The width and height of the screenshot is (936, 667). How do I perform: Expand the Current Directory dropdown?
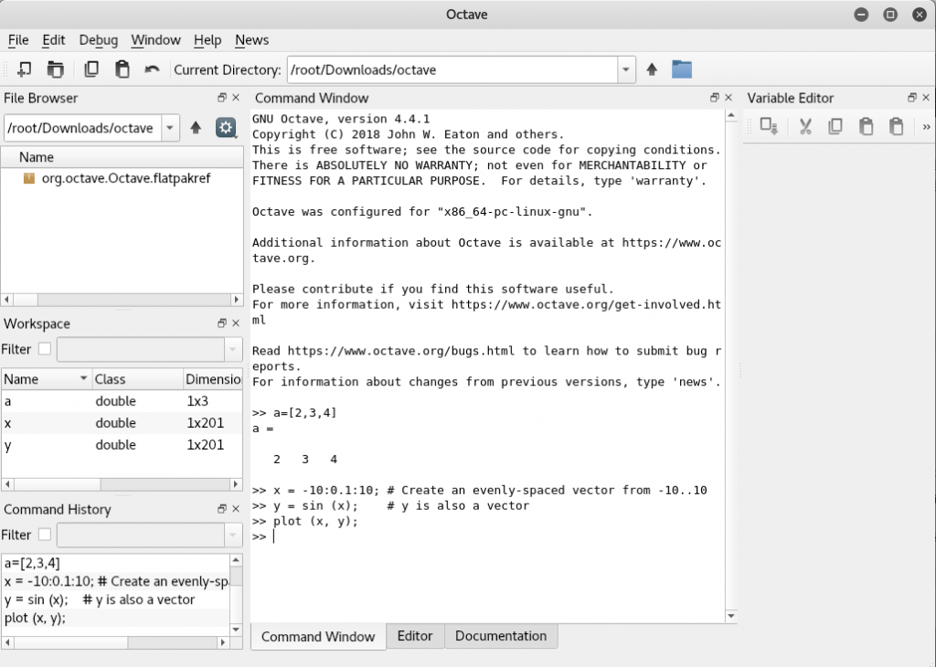625,69
